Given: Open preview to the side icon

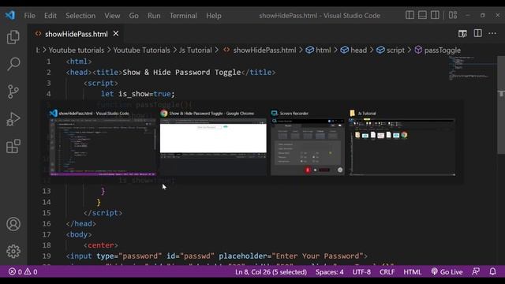Looking at the screenshot, I should (x=462, y=33).
